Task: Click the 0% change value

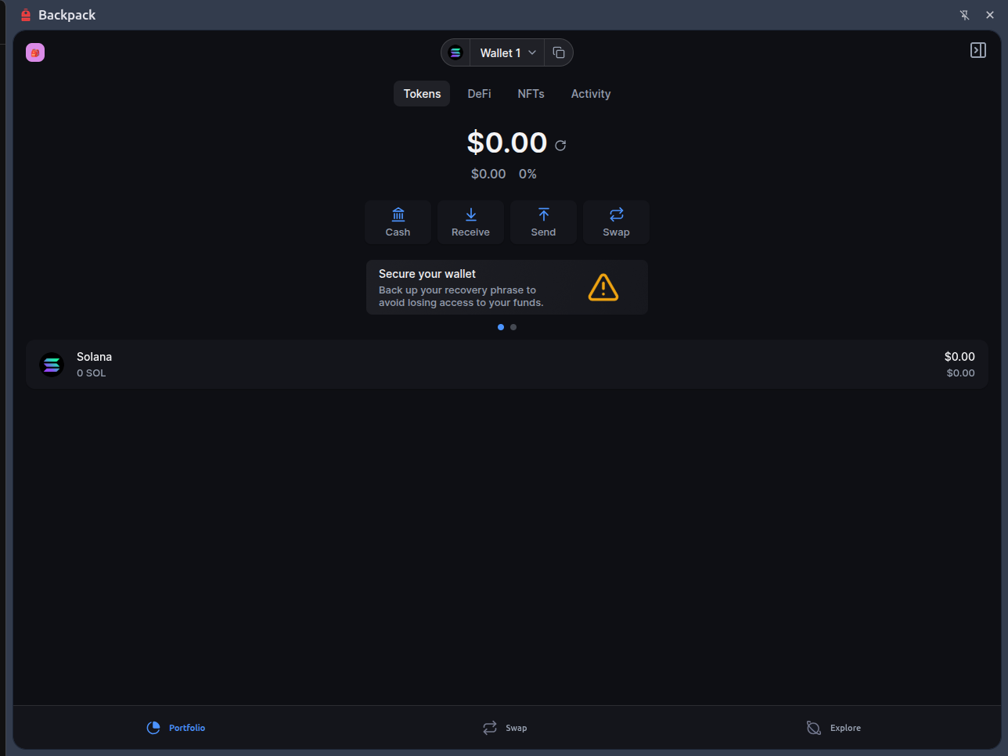Action: (527, 174)
